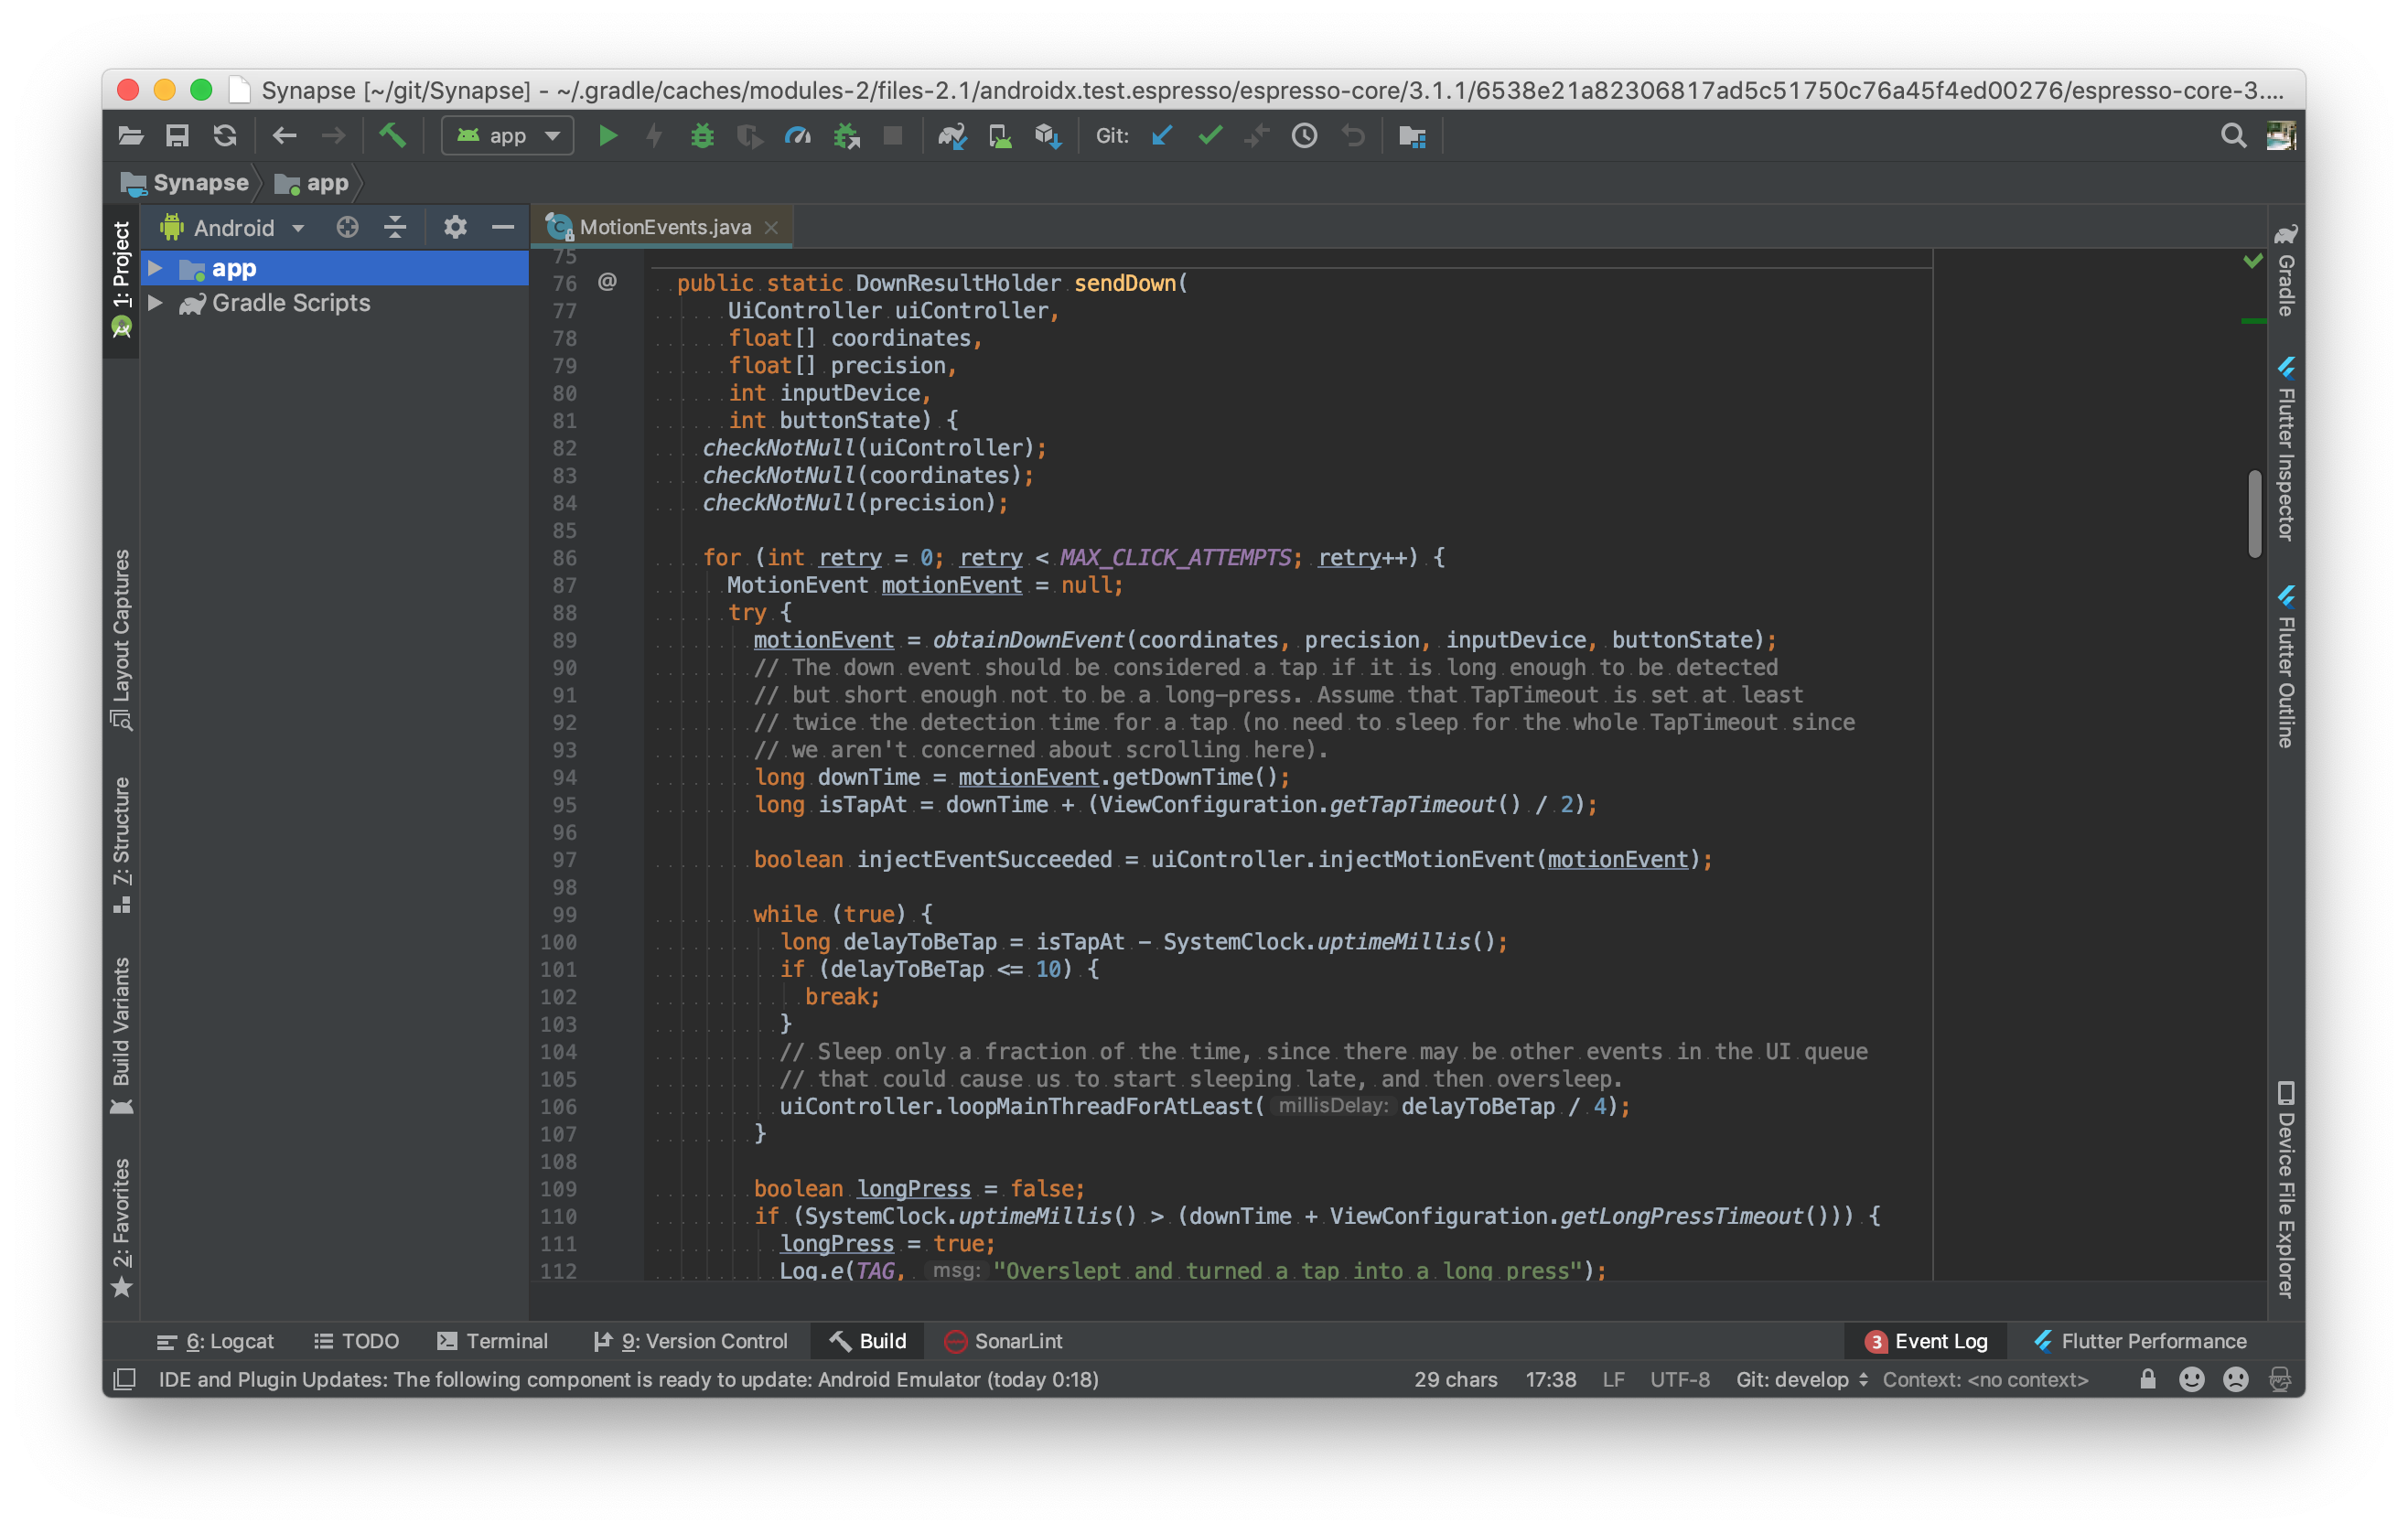Image resolution: width=2408 pixels, height=1533 pixels.
Task: Expand the Gradle Scripts tree node
Action: tap(156, 303)
